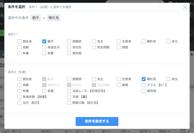Check 期待値 under 条件1
This screenshot has height=133, width=194.
tap(69, 53)
